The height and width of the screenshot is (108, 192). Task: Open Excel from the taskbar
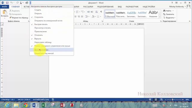tap(44, 105)
